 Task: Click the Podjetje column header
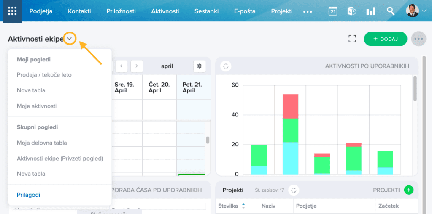(x=306, y=206)
